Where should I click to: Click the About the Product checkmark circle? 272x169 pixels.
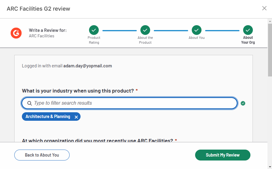pos(145,30)
